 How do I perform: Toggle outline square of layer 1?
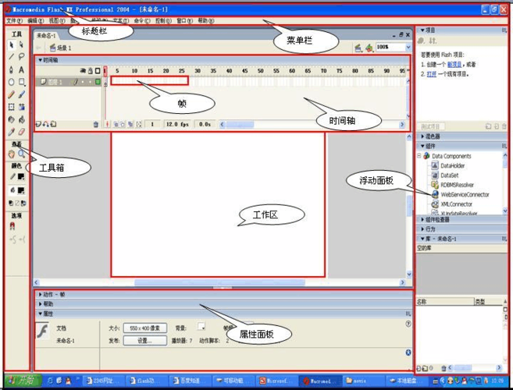point(98,82)
